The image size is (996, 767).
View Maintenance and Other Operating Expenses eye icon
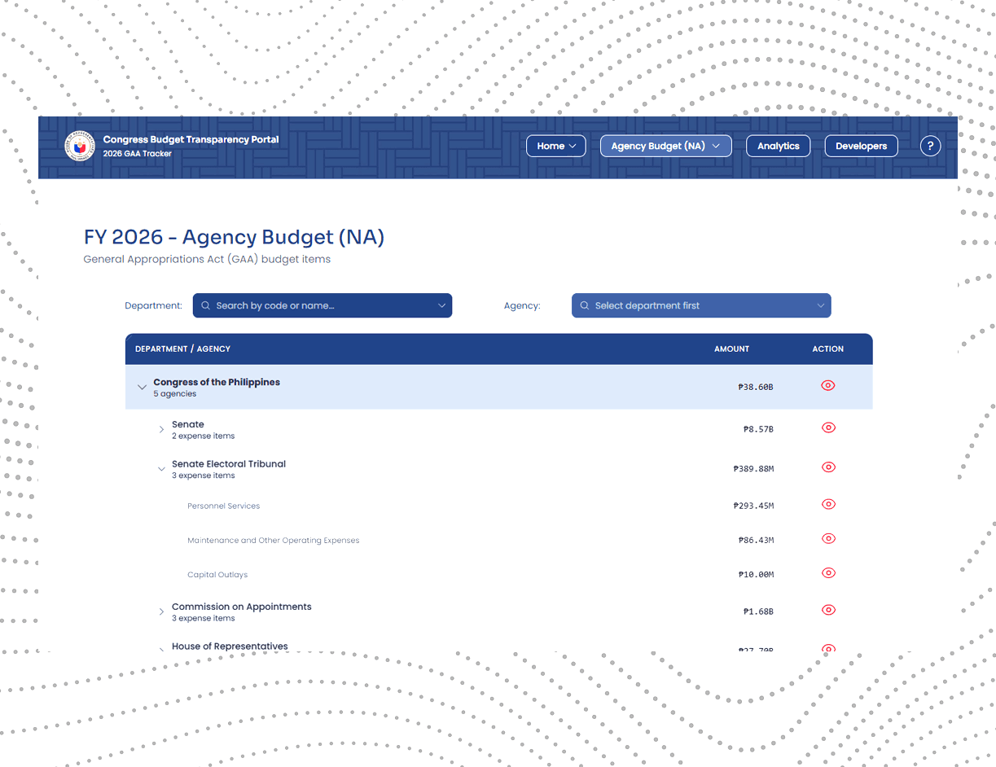828,538
